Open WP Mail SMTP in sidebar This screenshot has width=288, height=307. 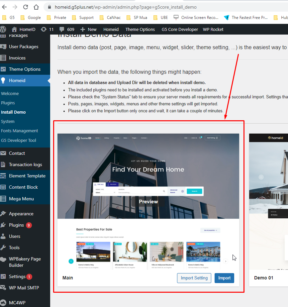pos(25,288)
